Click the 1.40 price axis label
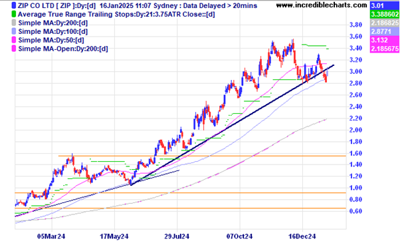The height and width of the screenshot is (243, 400). (x=355, y=164)
